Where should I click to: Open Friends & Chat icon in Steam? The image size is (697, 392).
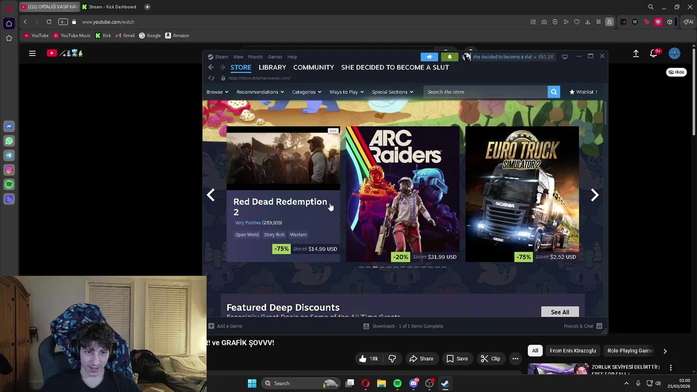pos(599,326)
